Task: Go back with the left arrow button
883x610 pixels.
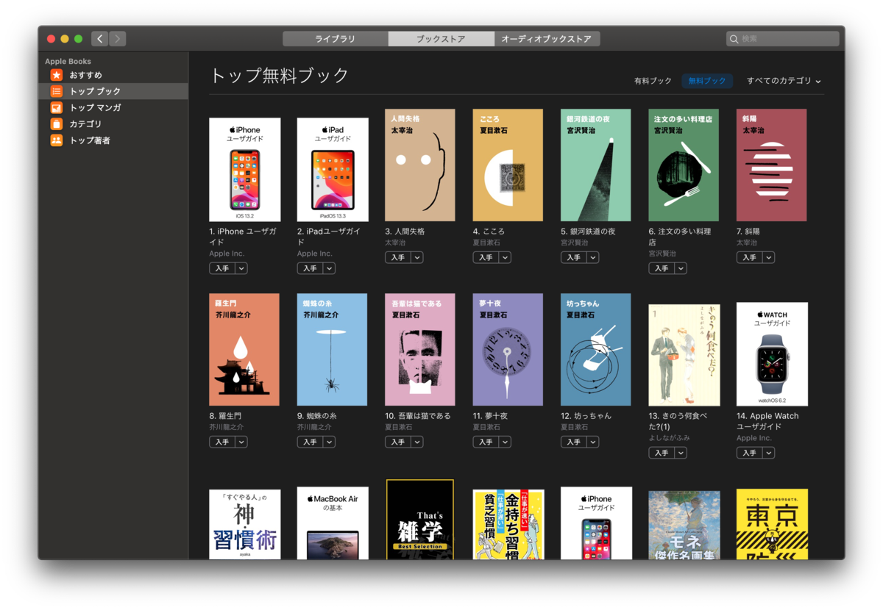Action: [x=100, y=39]
